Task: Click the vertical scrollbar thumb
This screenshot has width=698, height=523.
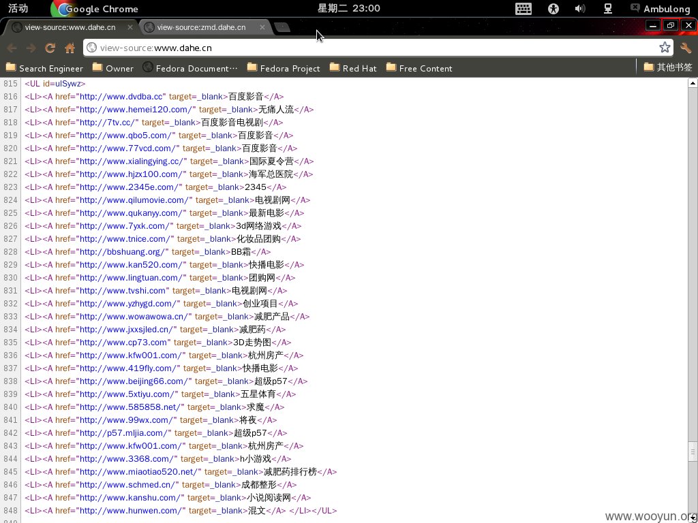Action: point(693,453)
